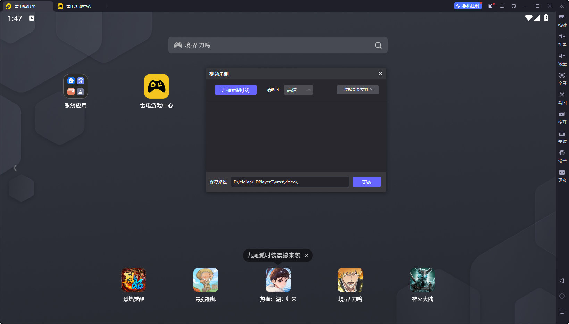Image resolution: width=569 pixels, height=324 pixels.
Task: Launch the 最强祖师 game
Action: click(206, 280)
